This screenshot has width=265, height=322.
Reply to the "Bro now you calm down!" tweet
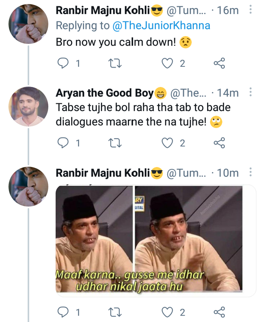point(64,63)
